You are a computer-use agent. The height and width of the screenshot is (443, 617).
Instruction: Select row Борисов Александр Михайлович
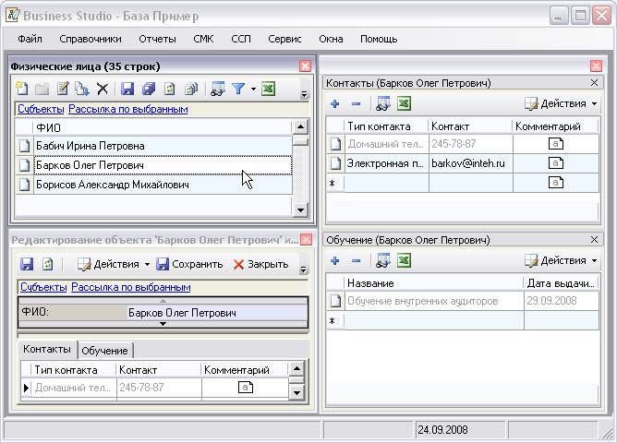163,185
